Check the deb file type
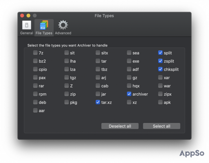This screenshot has width=209, height=163. click(x=35, y=102)
